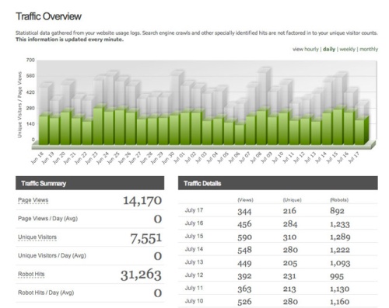Viewport: 389px width, 308px height.
Task: Click the July 15 details row
Action: [278, 236]
